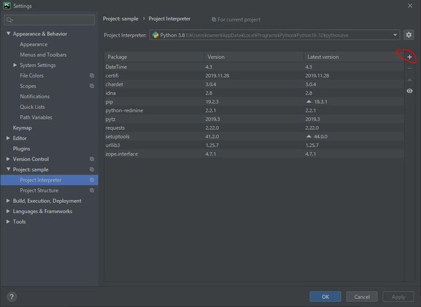Select the requests package row
421x307 pixels.
(x=254, y=128)
